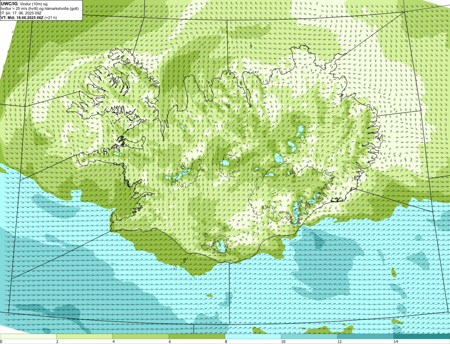Screen dimensions: 450x344
Task: Click the legend scale label "0"
Action: 1,342
